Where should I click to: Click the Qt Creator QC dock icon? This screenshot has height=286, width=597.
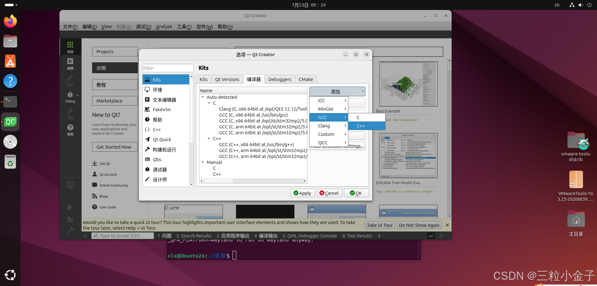click(10, 122)
